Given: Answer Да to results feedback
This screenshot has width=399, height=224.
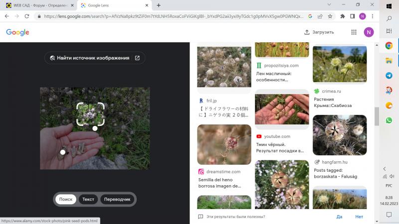Looking at the screenshot, I should point(339,217).
